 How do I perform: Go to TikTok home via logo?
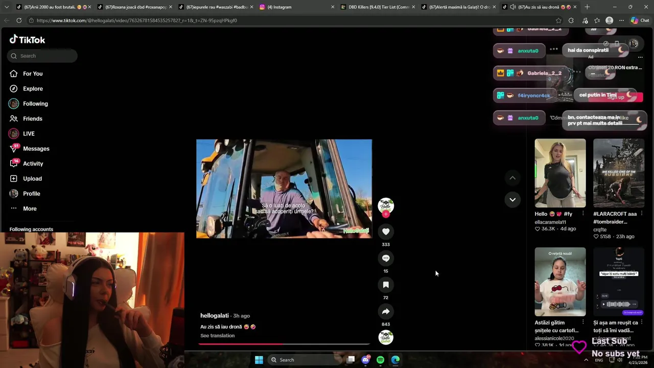point(28,39)
